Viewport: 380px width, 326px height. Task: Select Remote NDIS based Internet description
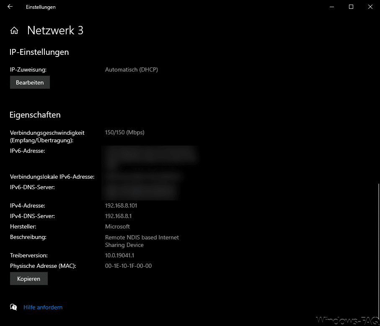[x=142, y=241]
